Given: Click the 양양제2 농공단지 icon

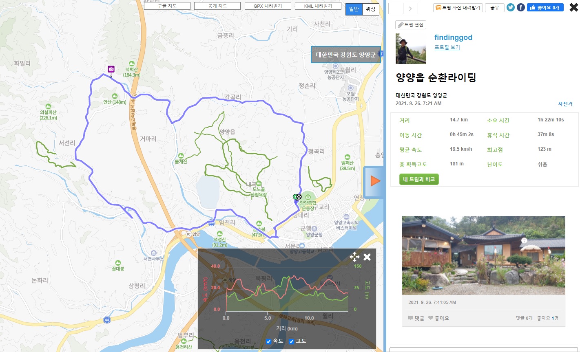Looking at the screenshot, I should (x=335, y=66).
